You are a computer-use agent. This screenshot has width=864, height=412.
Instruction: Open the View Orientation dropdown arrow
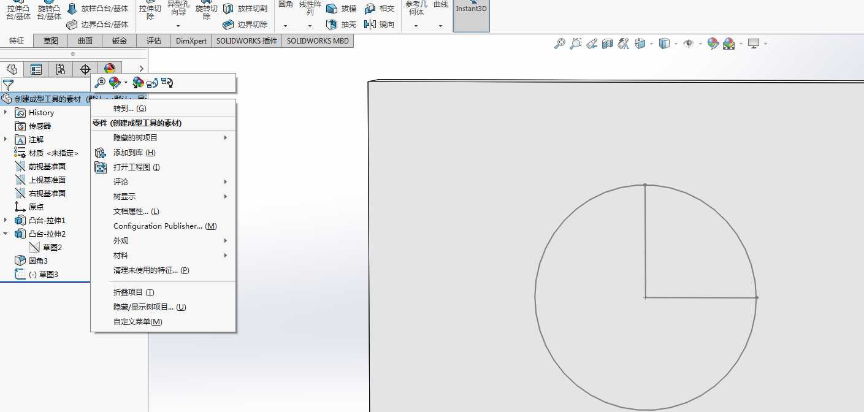[651, 44]
